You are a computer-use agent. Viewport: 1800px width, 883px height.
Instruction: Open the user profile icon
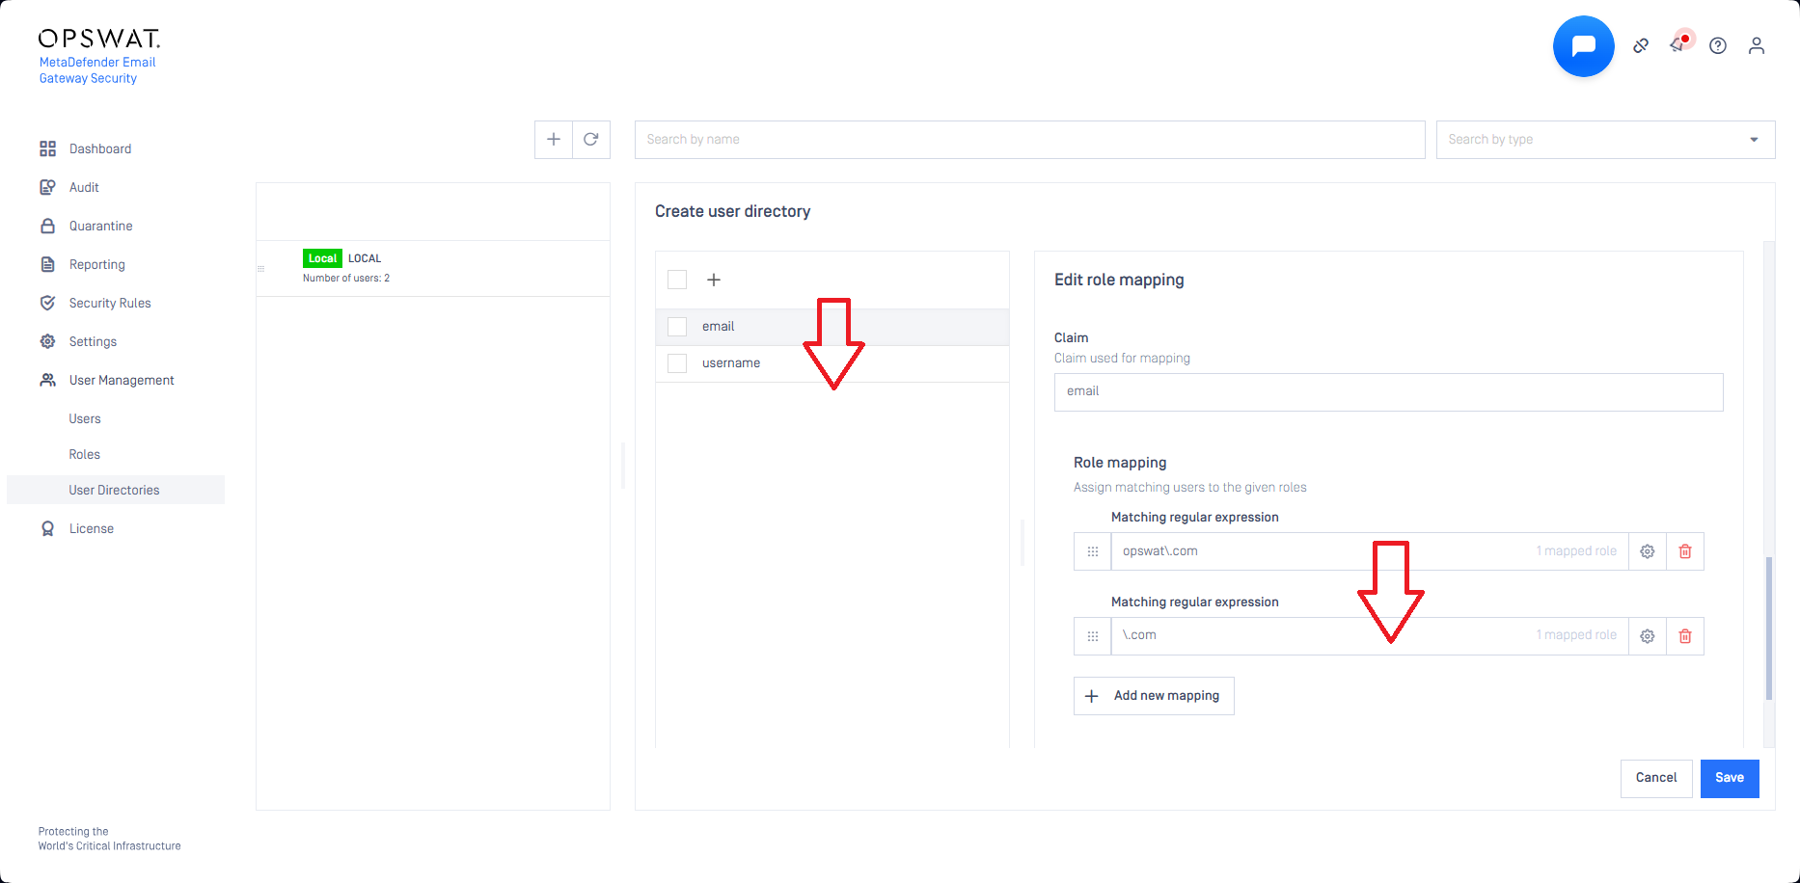click(1757, 45)
